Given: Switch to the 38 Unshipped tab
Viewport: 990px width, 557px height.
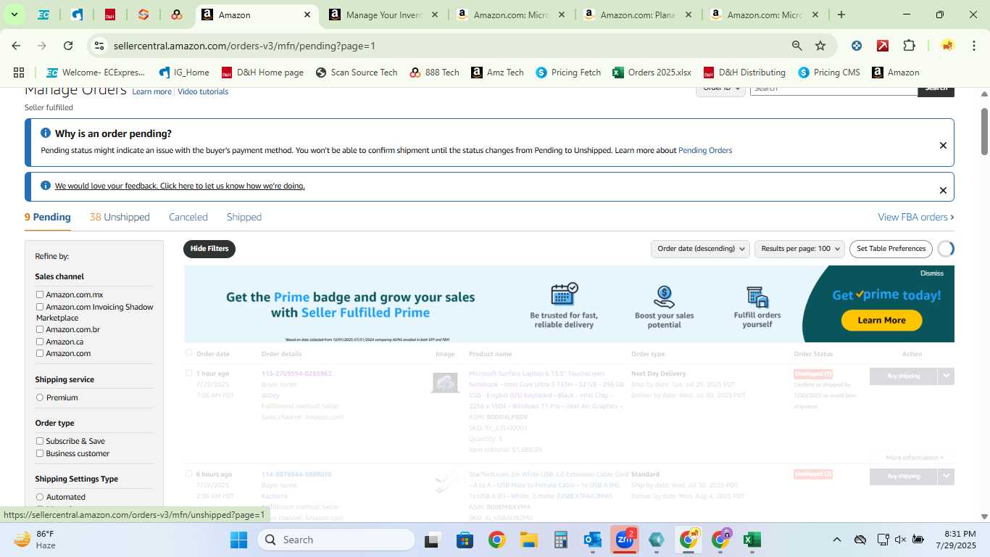Looking at the screenshot, I should [x=120, y=217].
